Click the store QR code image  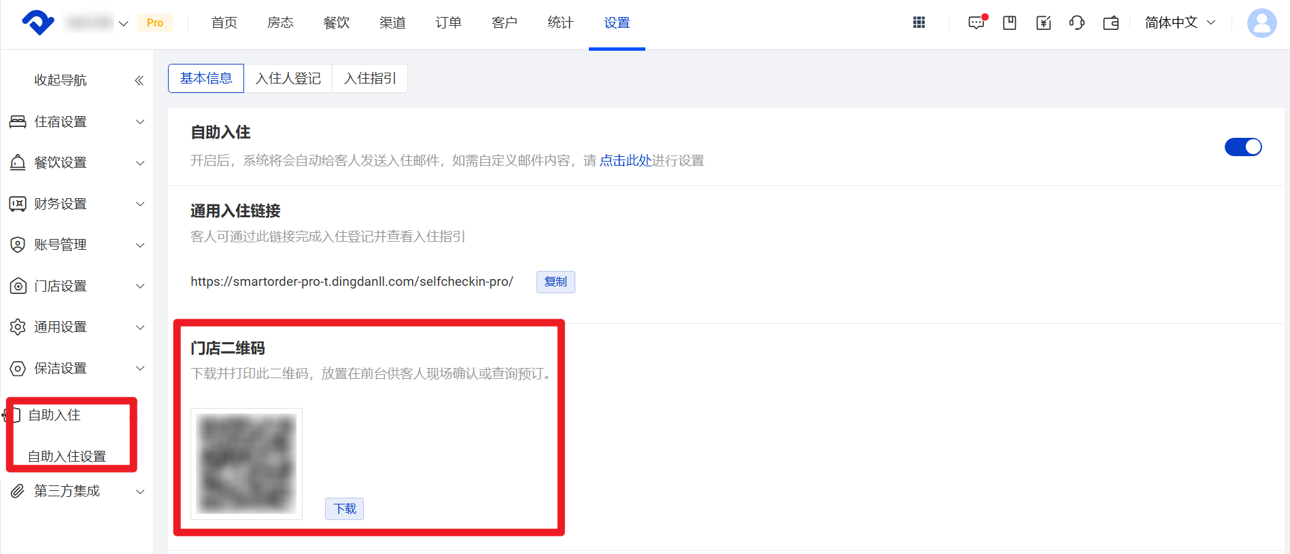[x=246, y=464]
